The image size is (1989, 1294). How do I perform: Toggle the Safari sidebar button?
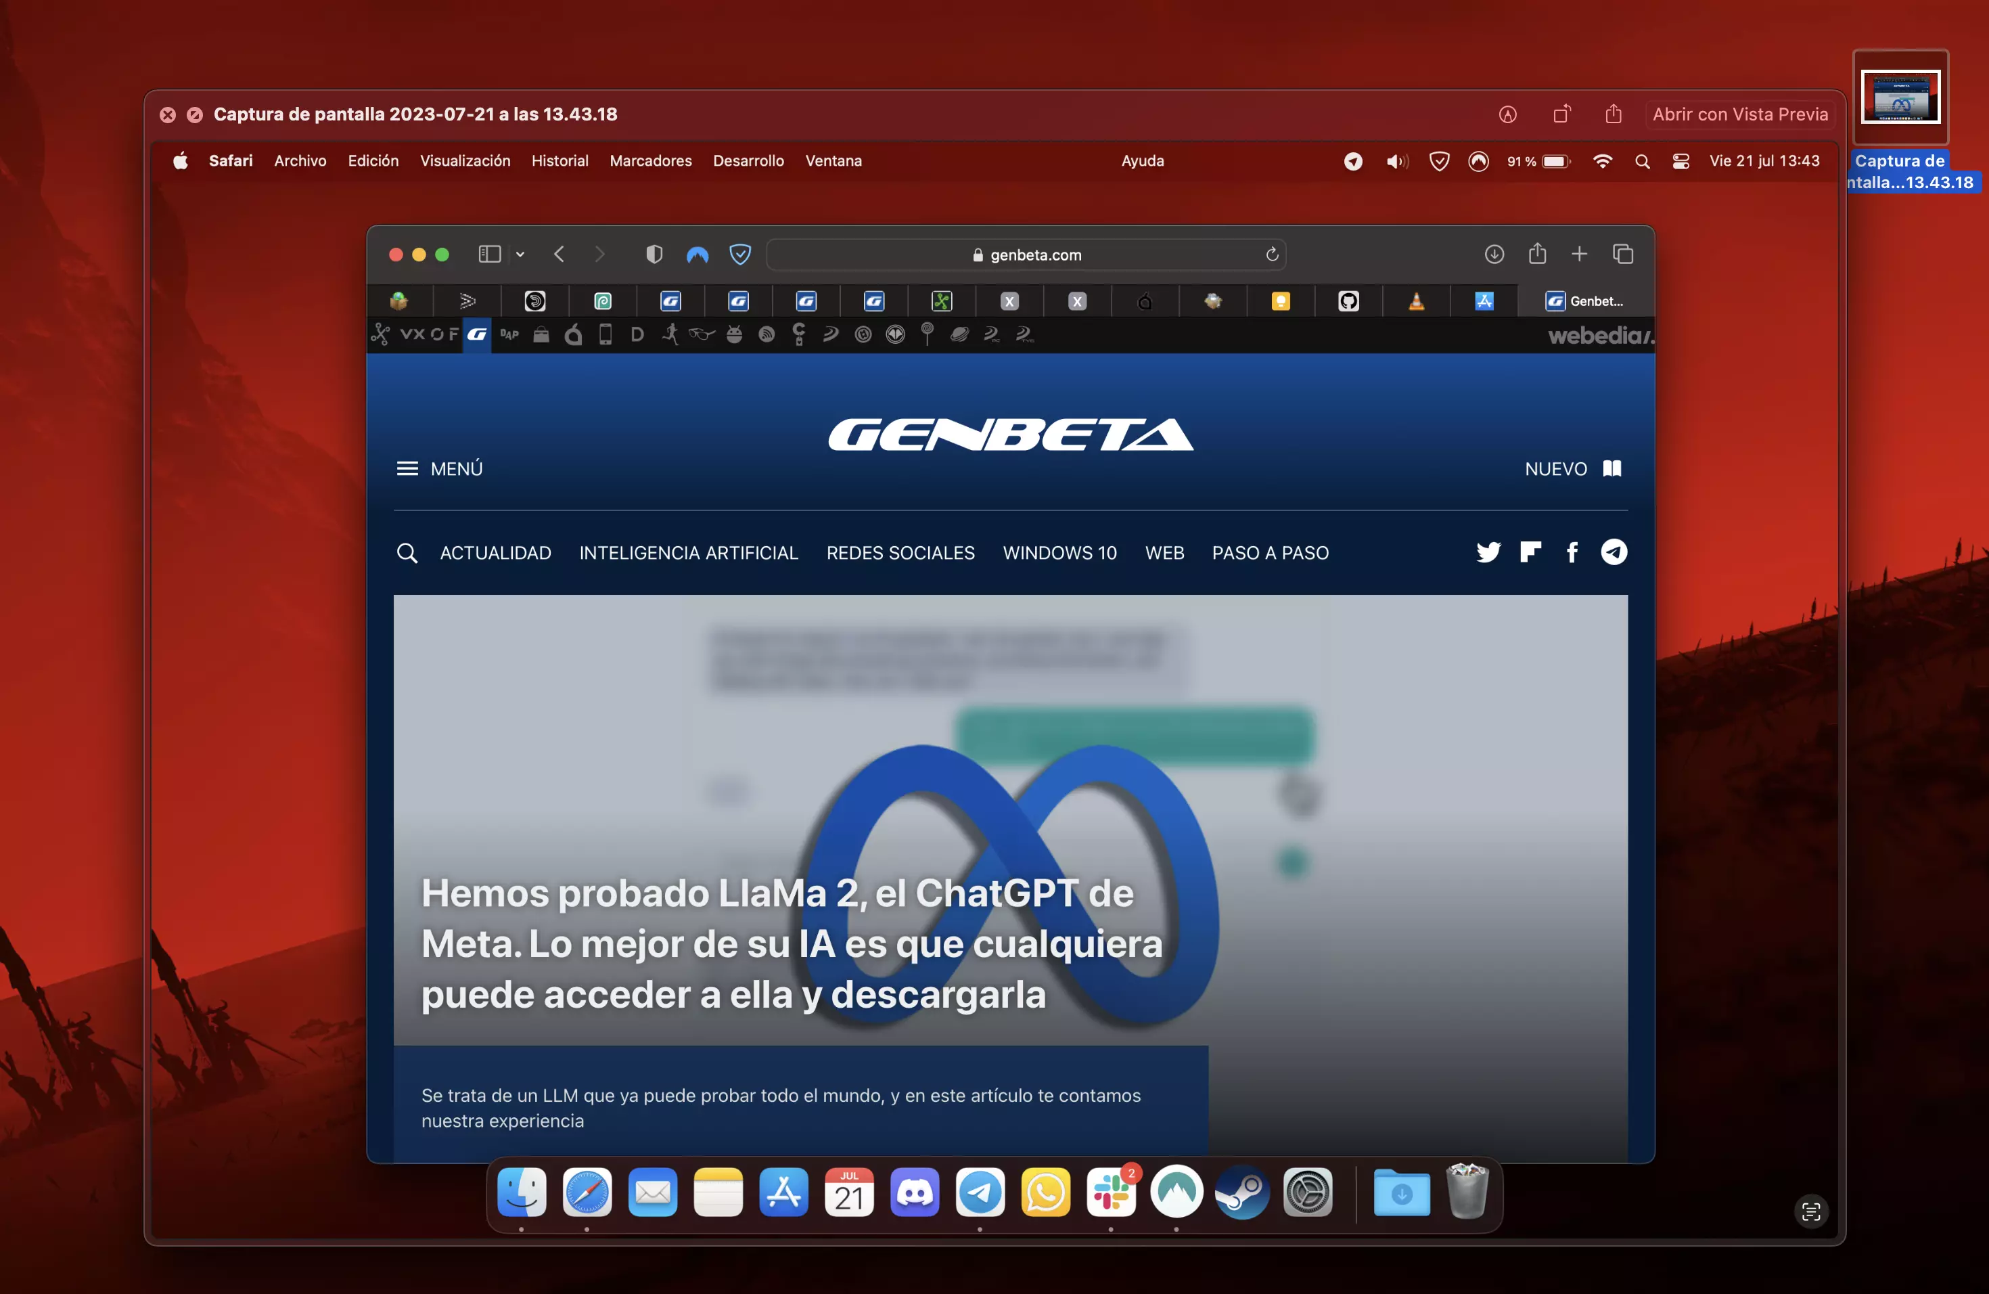pyautogui.click(x=490, y=254)
